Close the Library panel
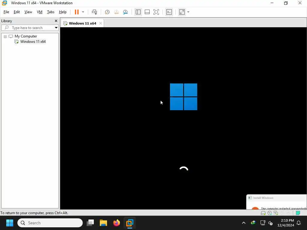 point(56,21)
